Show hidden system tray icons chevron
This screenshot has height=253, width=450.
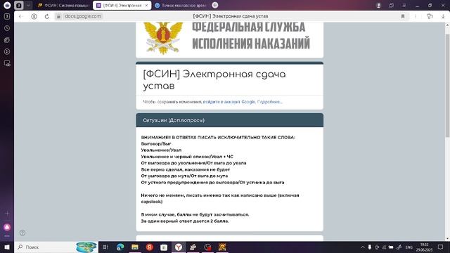pyautogui.click(x=363, y=247)
